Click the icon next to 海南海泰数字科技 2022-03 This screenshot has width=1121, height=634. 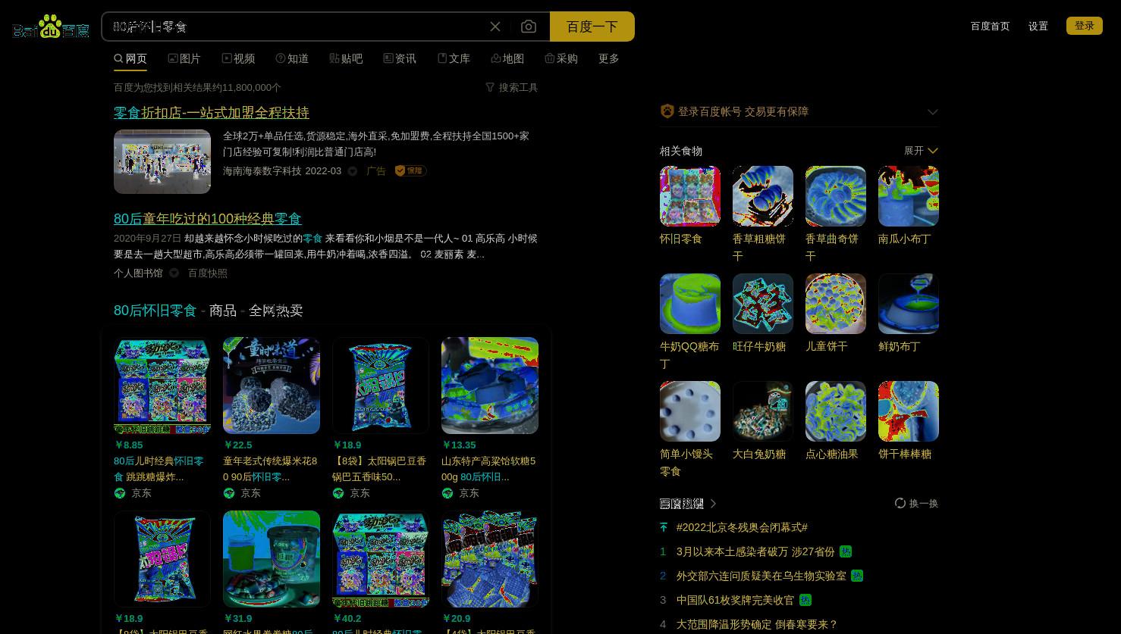point(353,171)
